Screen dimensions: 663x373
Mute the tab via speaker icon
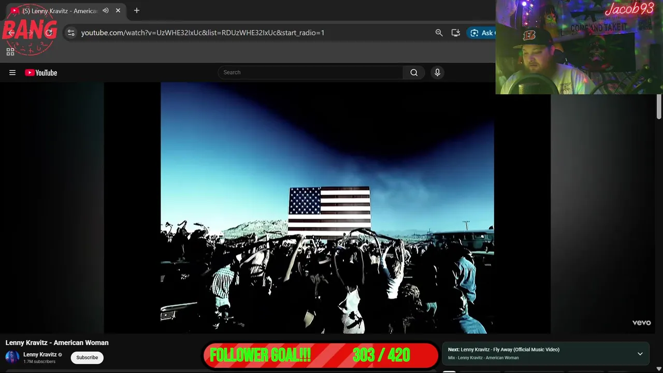click(x=106, y=10)
